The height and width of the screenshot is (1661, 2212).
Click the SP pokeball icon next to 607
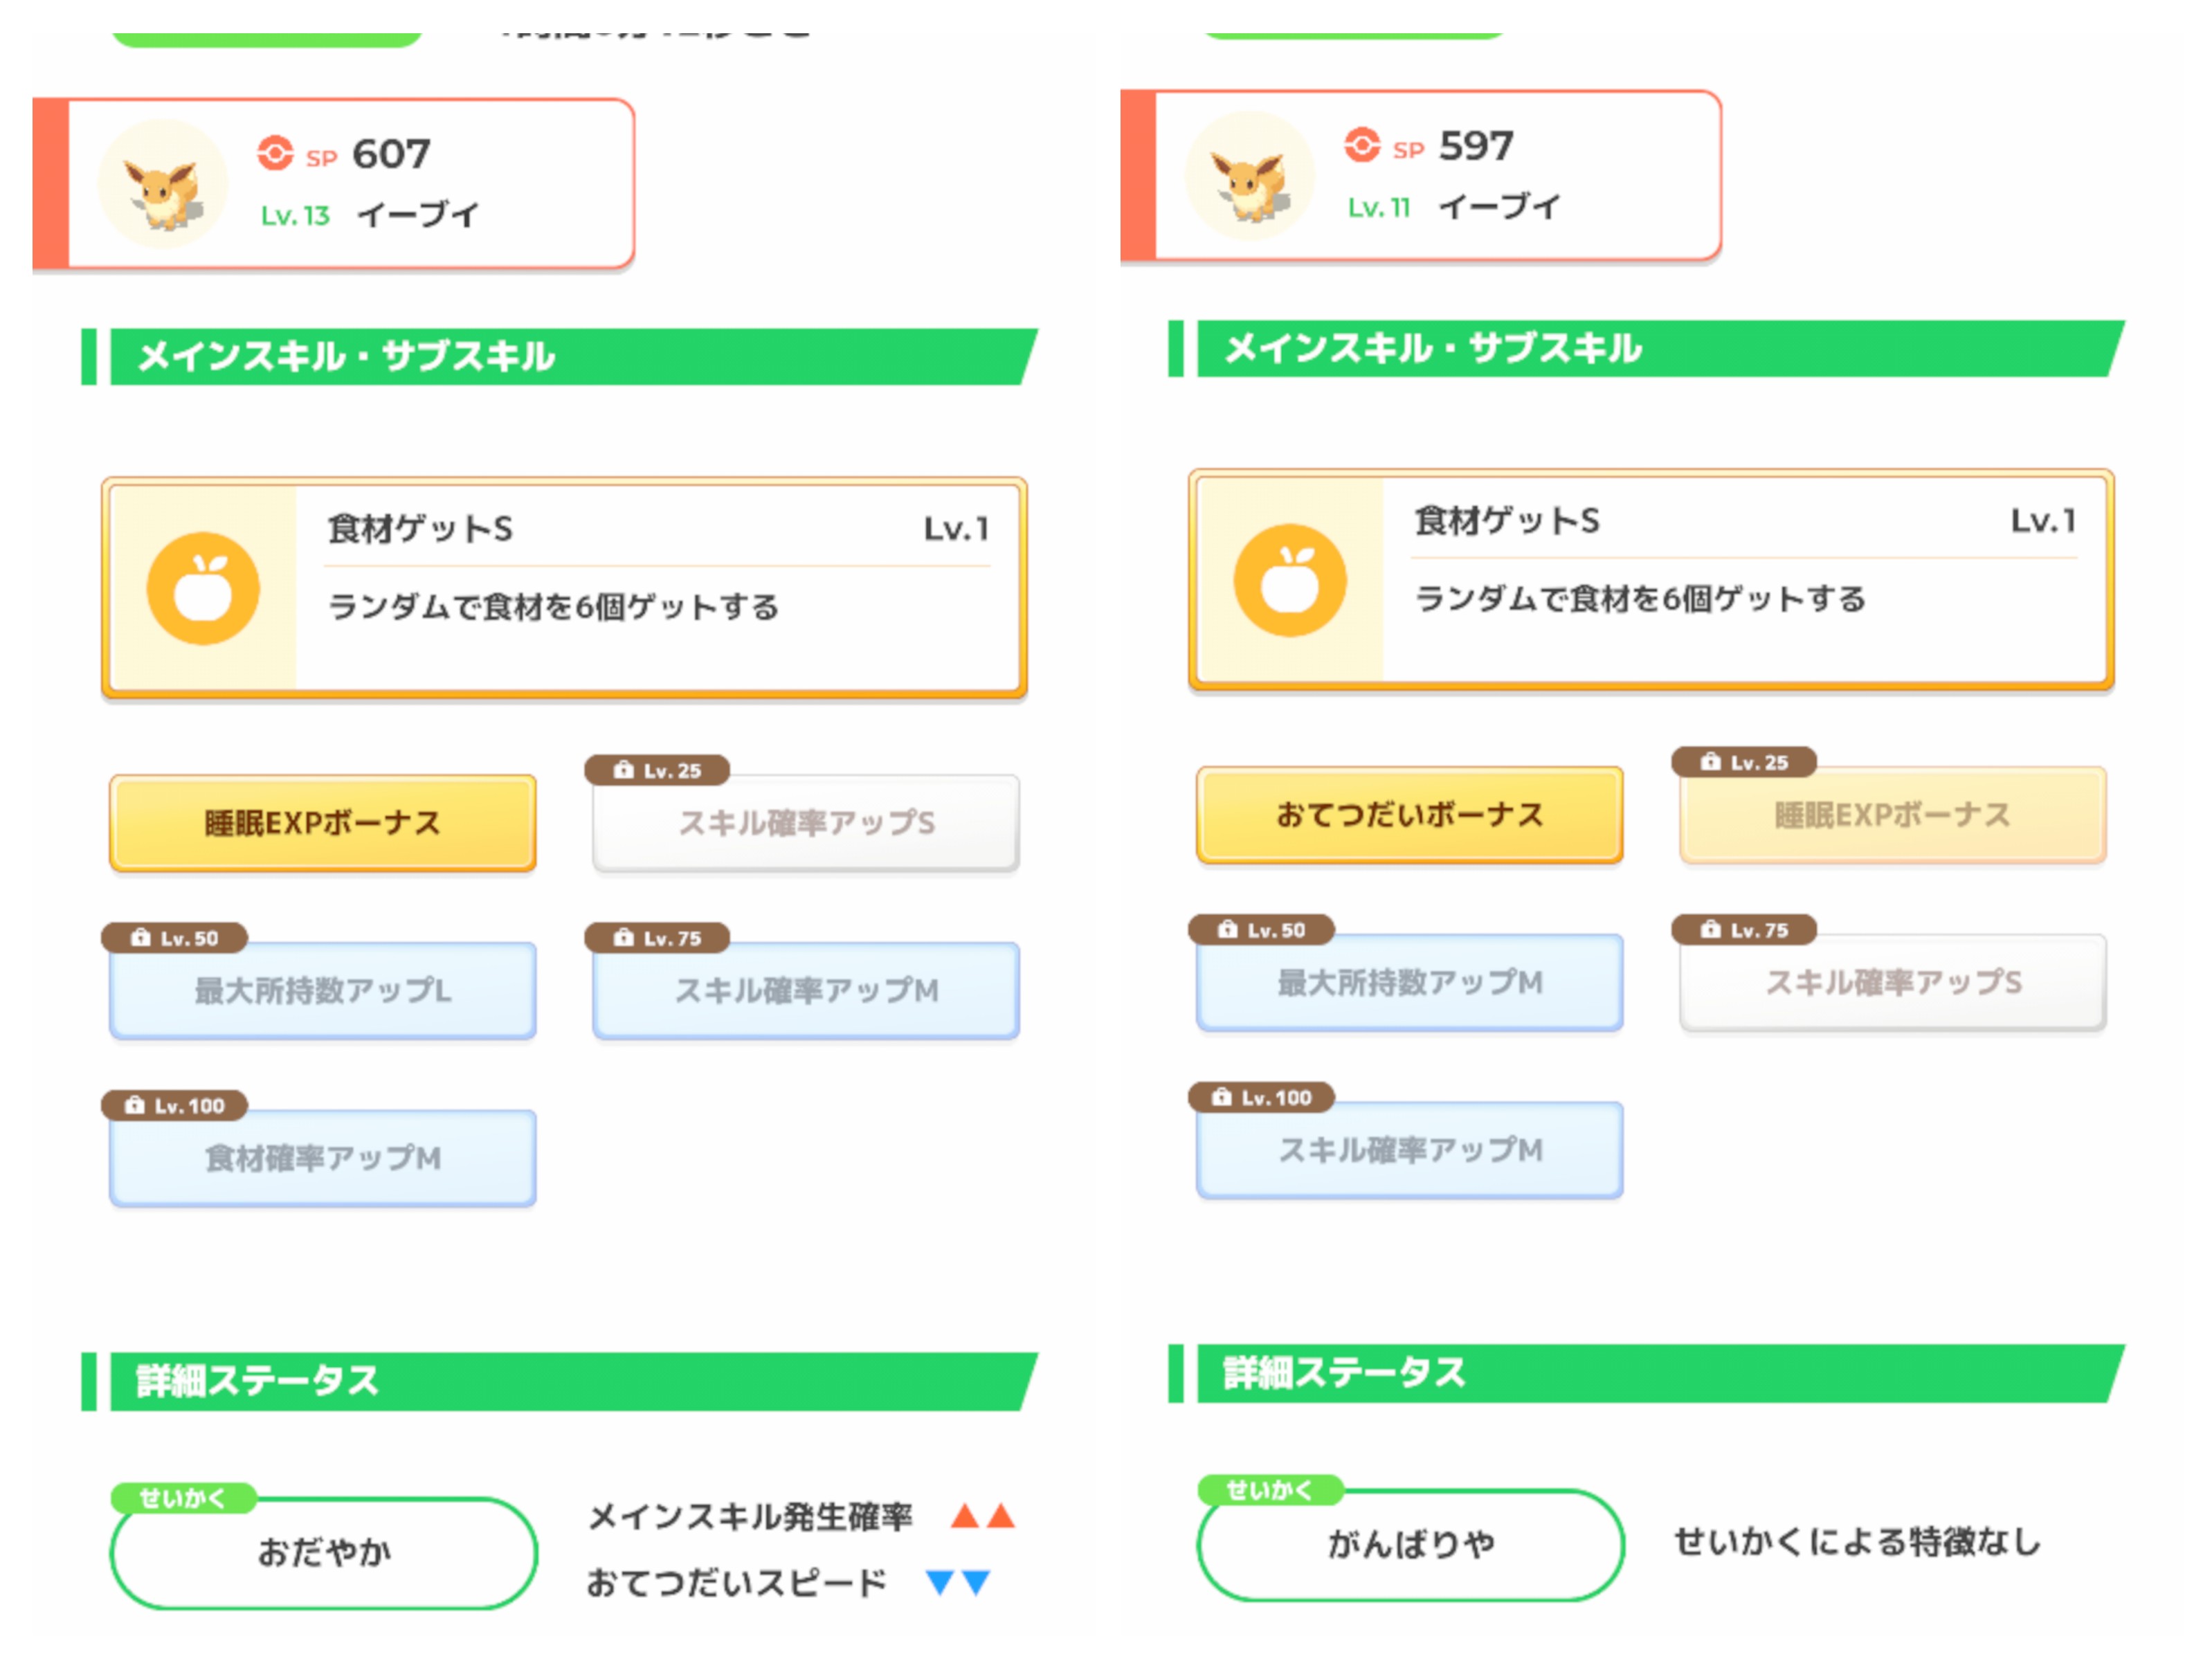(275, 153)
